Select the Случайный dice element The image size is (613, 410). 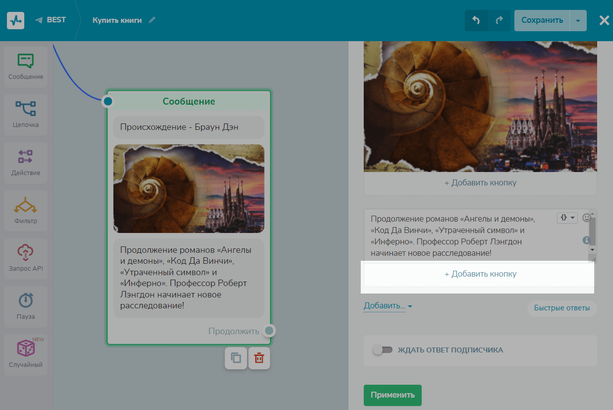point(26,355)
